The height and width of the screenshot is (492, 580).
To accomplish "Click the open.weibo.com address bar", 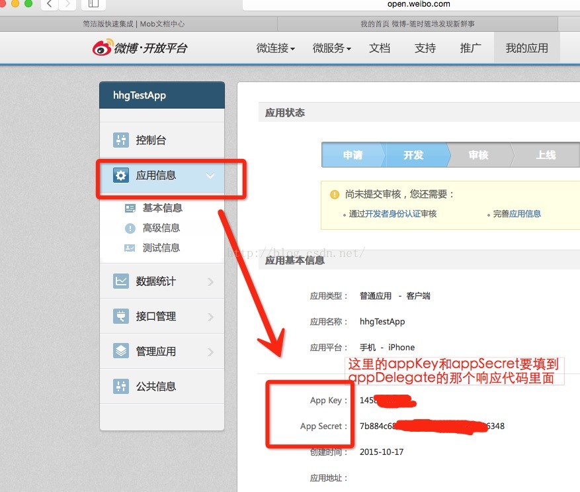I will 411,4.
